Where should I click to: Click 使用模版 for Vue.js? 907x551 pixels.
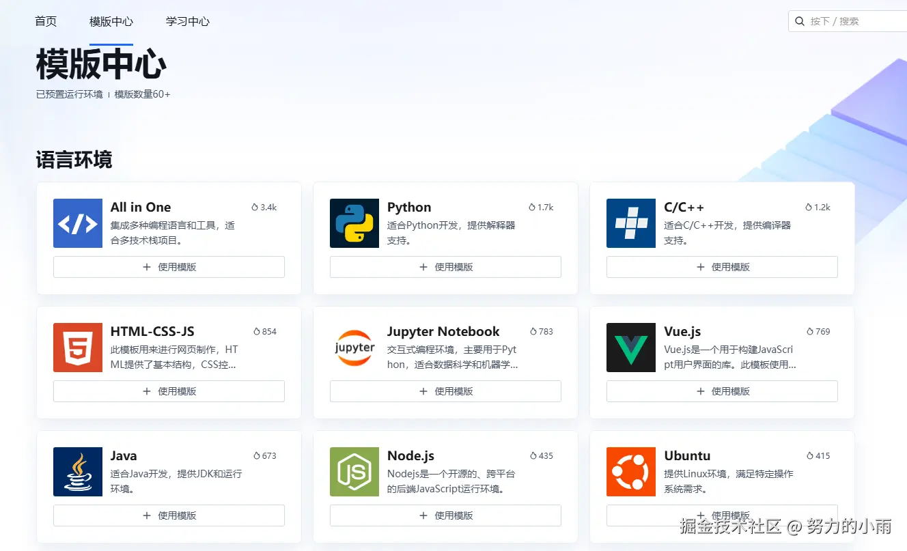(722, 391)
